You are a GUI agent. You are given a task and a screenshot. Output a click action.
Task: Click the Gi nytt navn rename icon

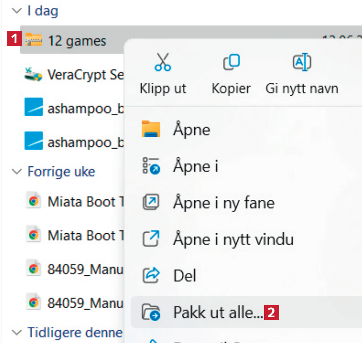302,62
